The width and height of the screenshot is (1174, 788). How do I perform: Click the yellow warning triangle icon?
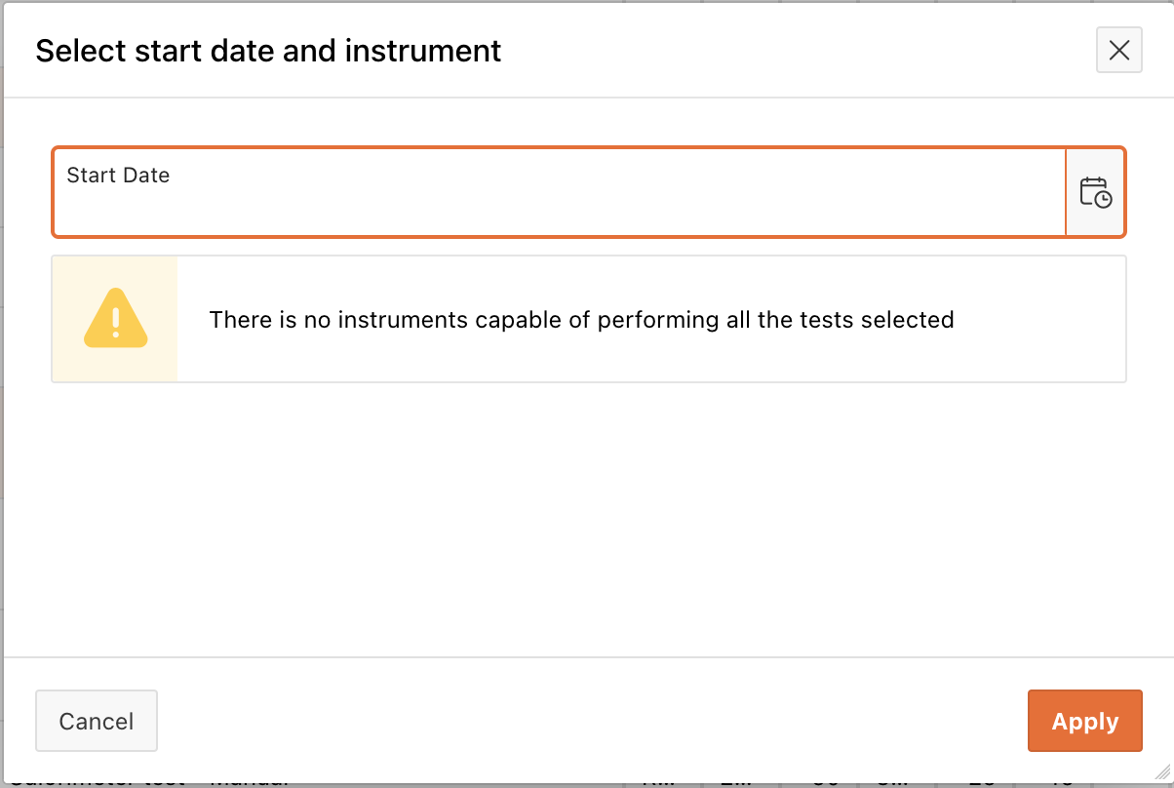[115, 319]
